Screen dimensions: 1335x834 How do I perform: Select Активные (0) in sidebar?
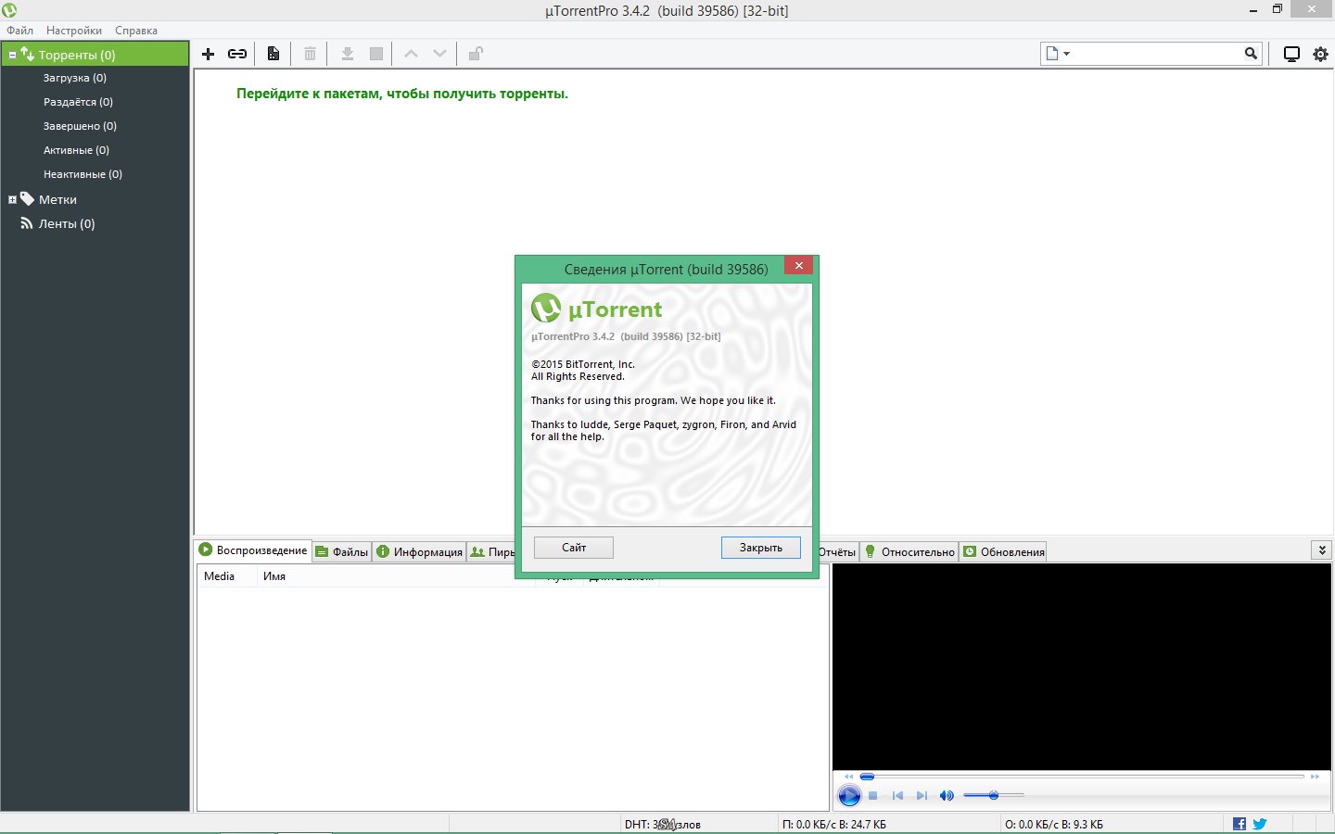(77, 150)
